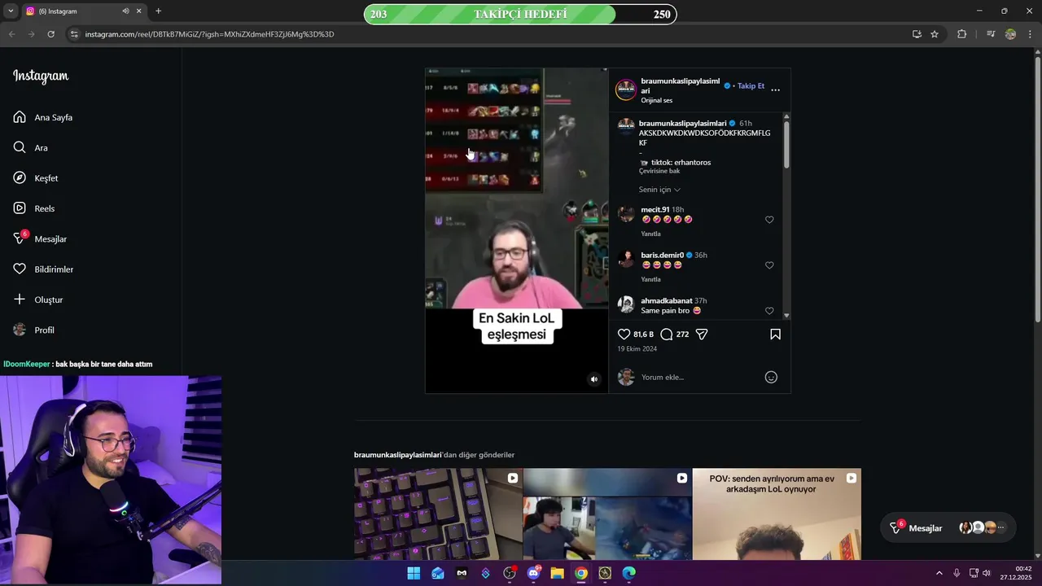Click the Instagram logo
1042x586 pixels.
tap(41, 77)
